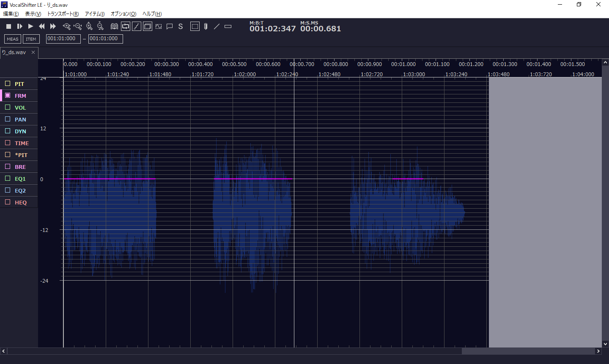
Task: Enable the BRE checkbox
Action: (x=8, y=167)
